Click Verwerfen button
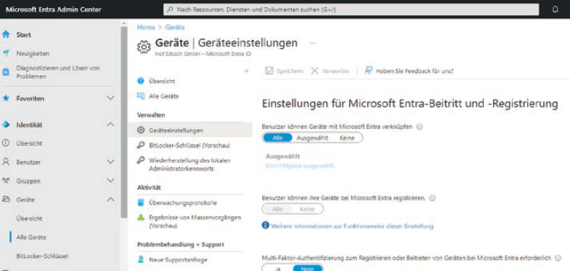570x271 pixels. tap(330, 71)
